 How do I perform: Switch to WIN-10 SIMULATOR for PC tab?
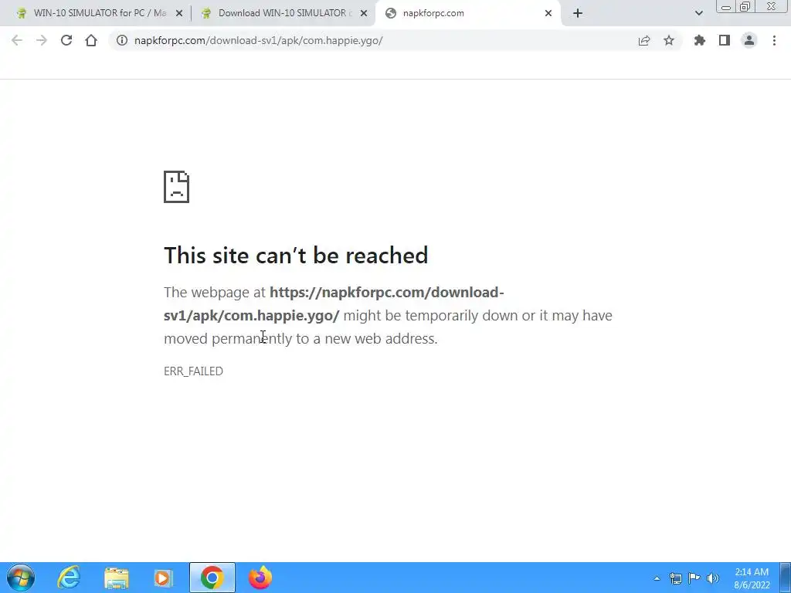click(x=100, y=13)
